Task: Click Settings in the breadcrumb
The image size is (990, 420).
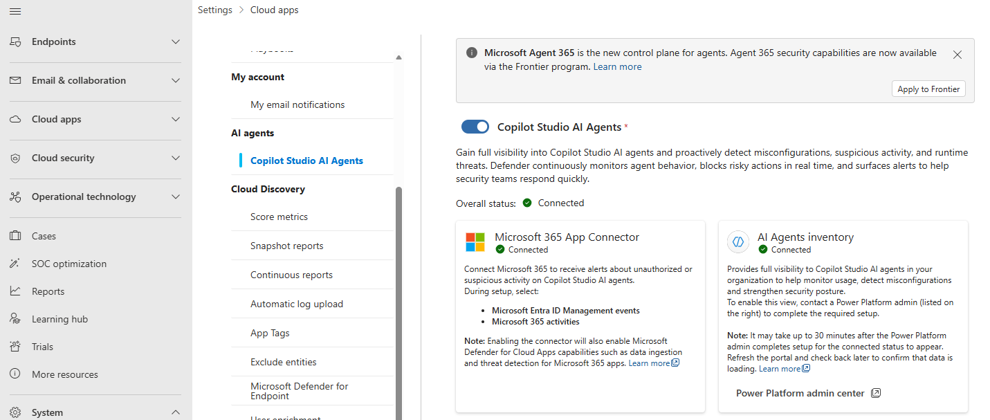Action: [214, 10]
